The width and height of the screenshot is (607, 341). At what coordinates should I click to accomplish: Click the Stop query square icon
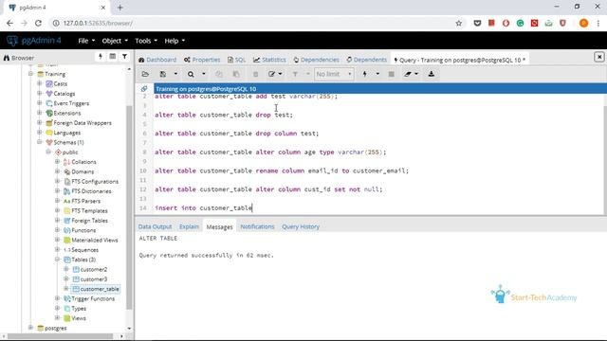(x=392, y=74)
